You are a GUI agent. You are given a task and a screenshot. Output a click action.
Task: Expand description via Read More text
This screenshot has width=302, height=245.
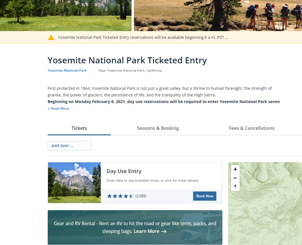pyautogui.click(x=60, y=109)
